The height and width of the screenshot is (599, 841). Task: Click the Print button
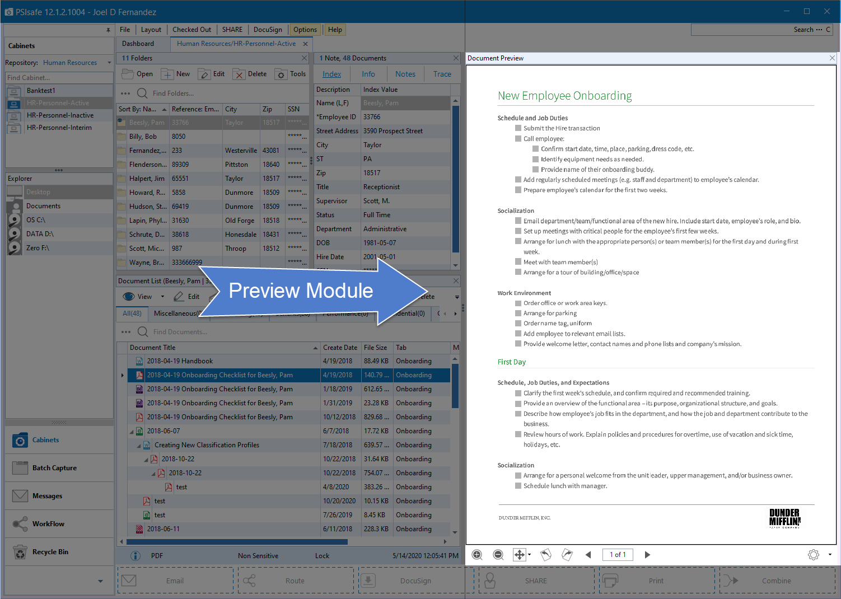pos(656,581)
